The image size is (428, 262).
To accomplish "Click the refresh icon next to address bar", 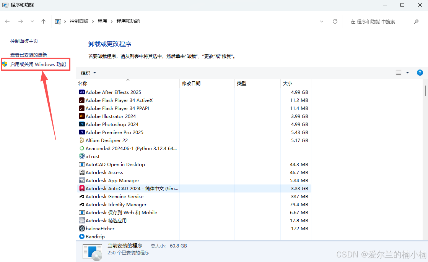I will [335, 21].
